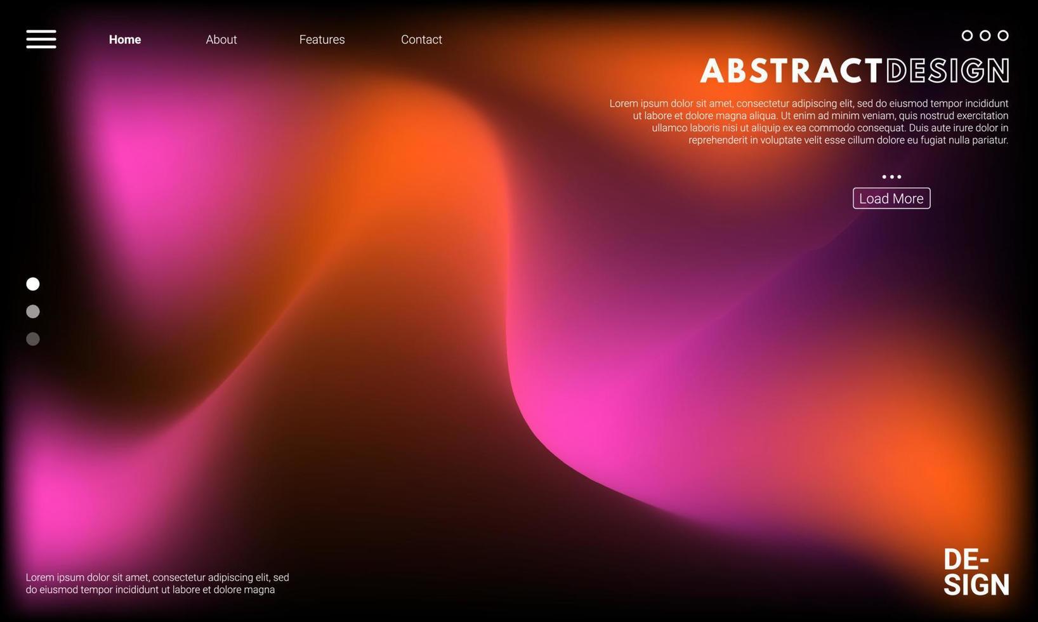
Task: Open the Features nav item
Action: tap(322, 39)
